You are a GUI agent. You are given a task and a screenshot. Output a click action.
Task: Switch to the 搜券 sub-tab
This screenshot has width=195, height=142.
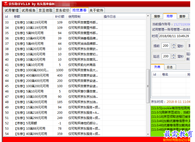click(157, 16)
